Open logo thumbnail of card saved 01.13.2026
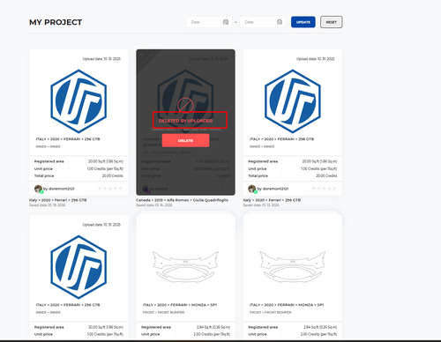The height and width of the screenshot is (342, 441). [293, 101]
